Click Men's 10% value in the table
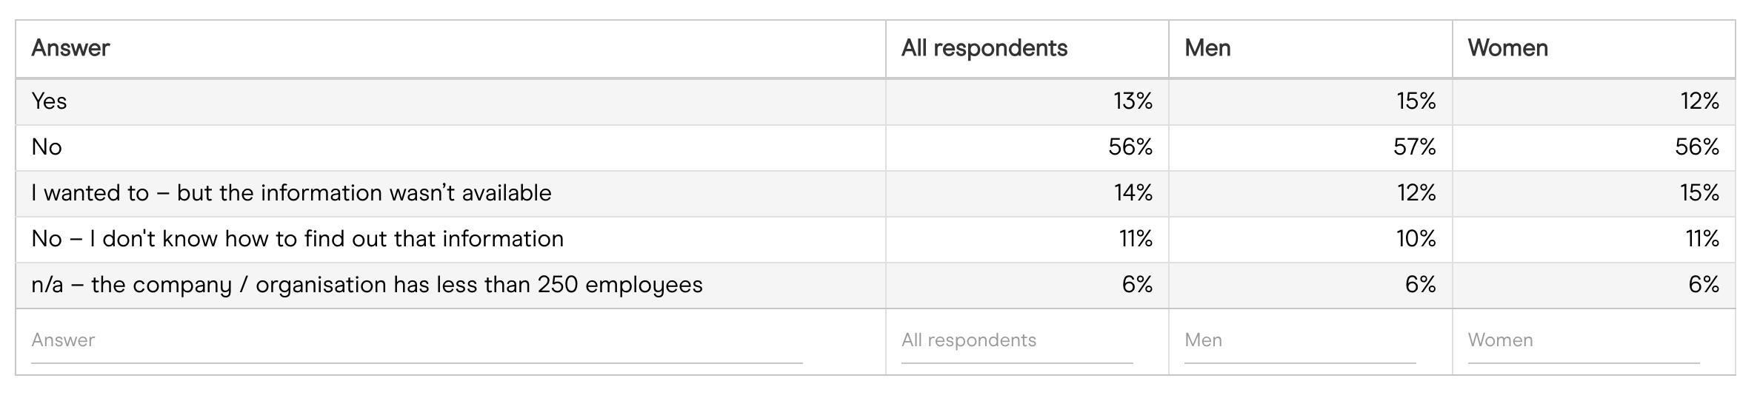Image resolution: width=1760 pixels, height=398 pixels. point(1416,239)
